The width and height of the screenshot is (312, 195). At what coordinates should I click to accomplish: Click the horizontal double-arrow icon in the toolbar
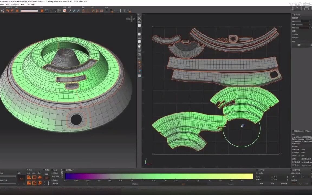coord(116,11)
